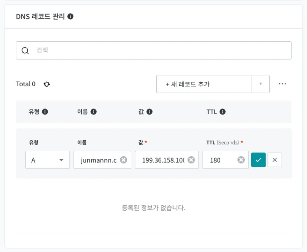Image resolution: width=307 pixels, height=252 pixels.
Task: Click into the 검색 search field
Action: [x=153, y=50]
